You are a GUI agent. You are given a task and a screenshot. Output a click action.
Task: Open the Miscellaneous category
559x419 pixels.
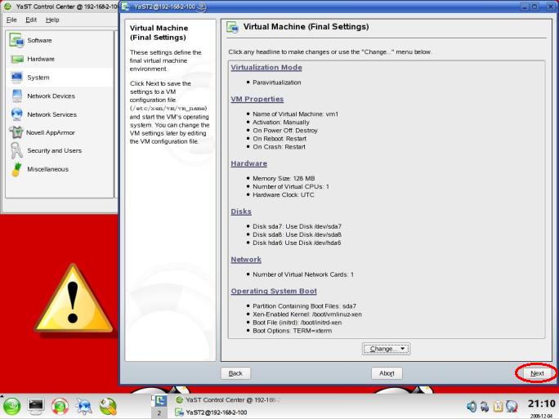click(x=60, y=169)
